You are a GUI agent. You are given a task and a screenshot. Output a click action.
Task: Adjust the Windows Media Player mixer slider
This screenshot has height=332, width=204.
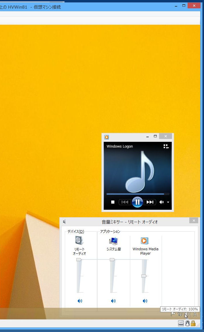point(144,276)
